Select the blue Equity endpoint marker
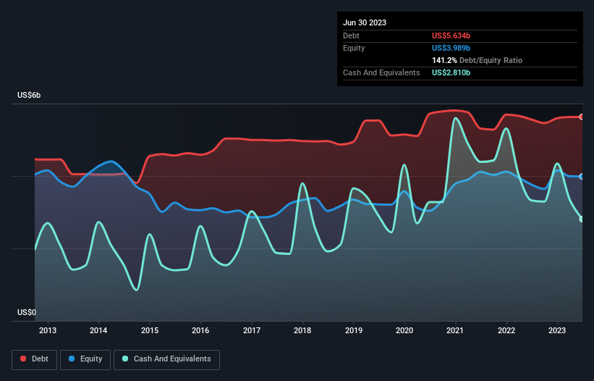The height and width of the screenshot is (381, 594). (582, 177)
